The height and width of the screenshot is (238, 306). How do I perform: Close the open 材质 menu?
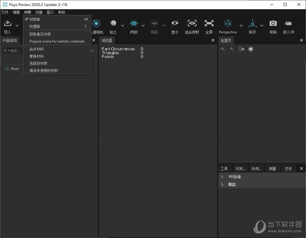tap(28, 12)
